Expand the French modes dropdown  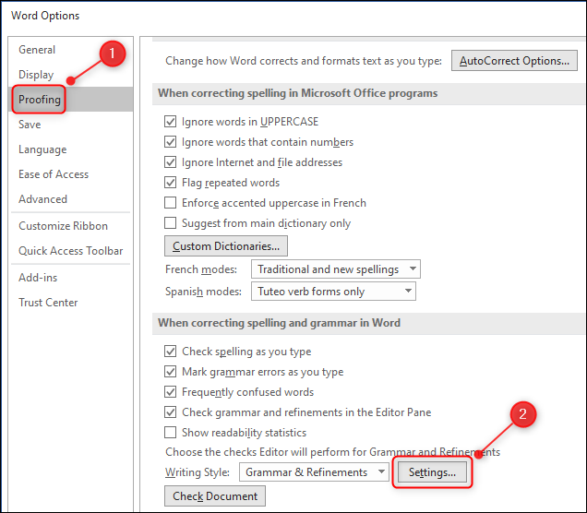[336, 269]
